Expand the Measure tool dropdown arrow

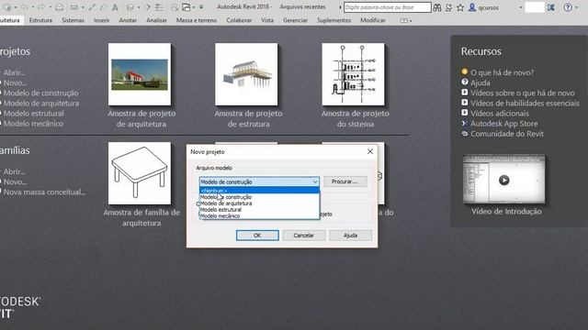[x=83, y=7]
